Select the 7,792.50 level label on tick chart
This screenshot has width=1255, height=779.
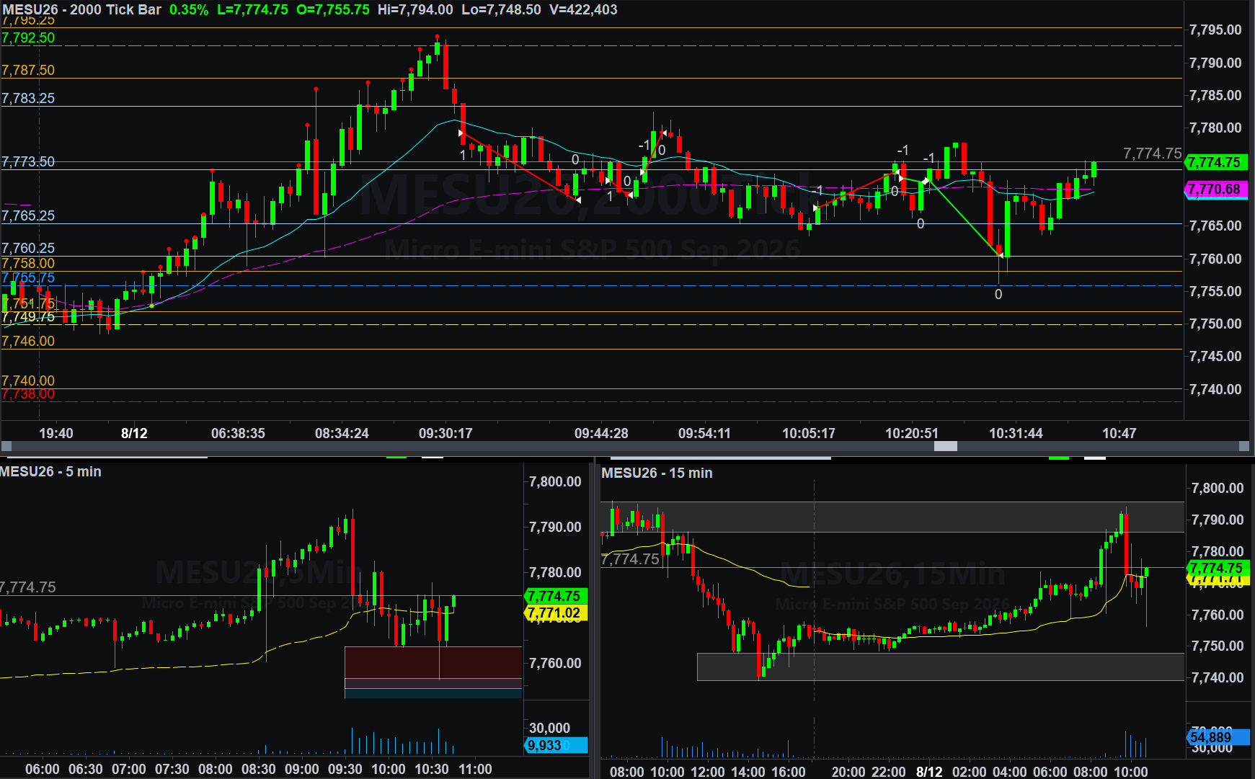pos(28,38)
